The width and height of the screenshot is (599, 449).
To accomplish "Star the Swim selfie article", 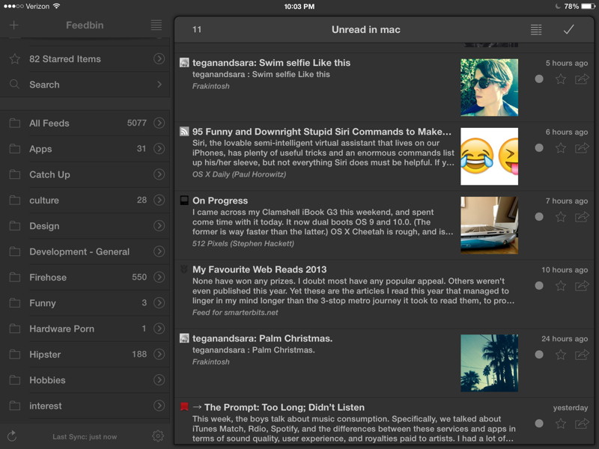I will (560, 79).
